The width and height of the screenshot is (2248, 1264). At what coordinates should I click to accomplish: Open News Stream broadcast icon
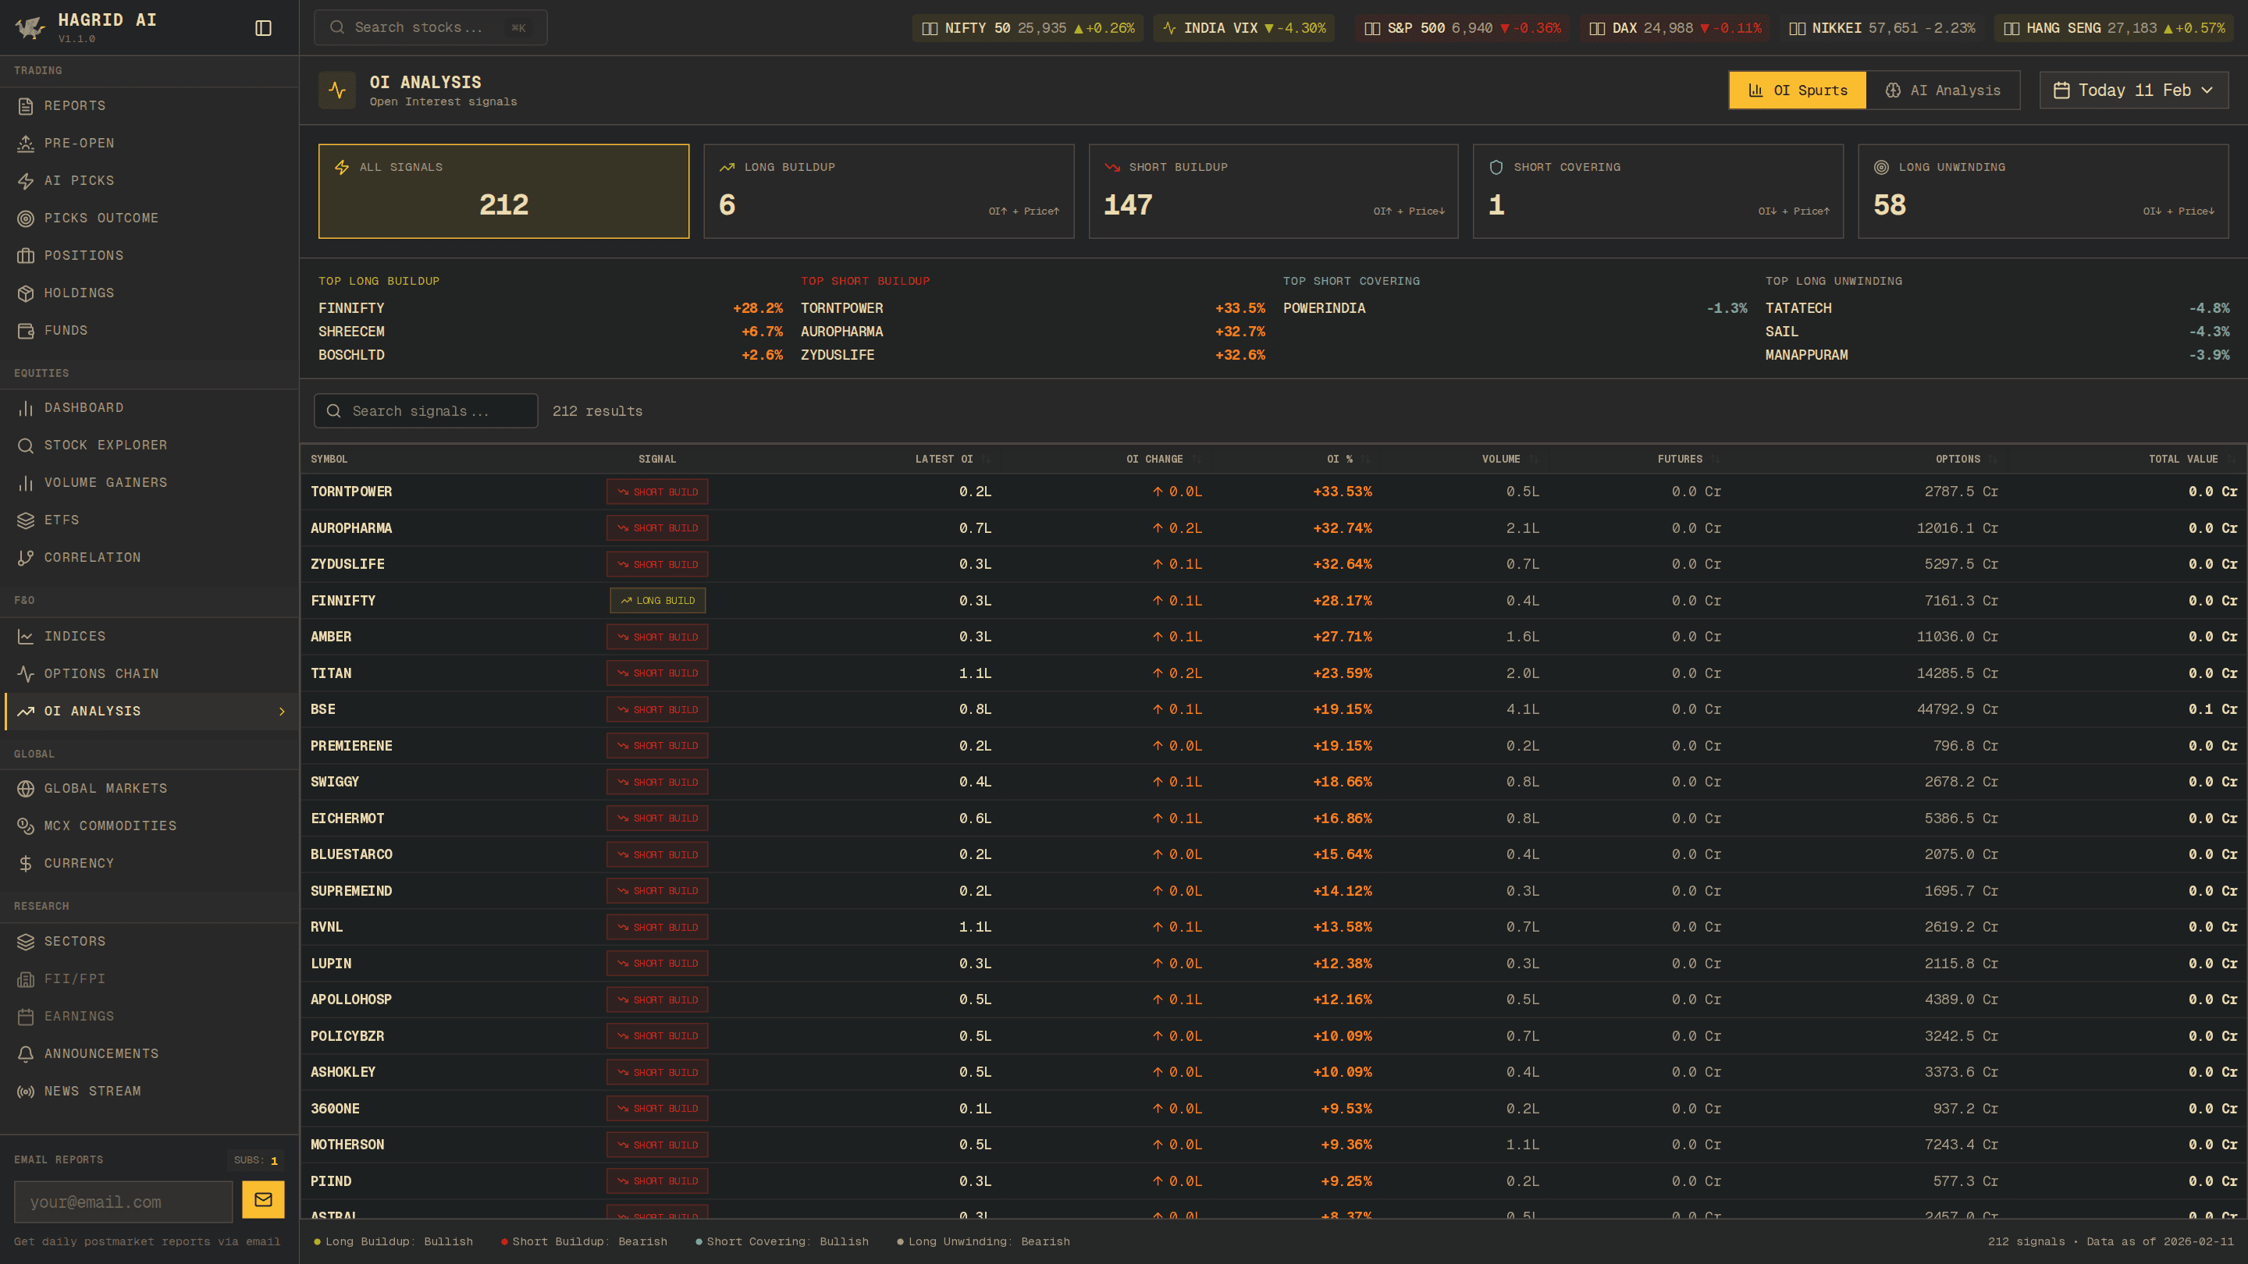click(25, 1092)
